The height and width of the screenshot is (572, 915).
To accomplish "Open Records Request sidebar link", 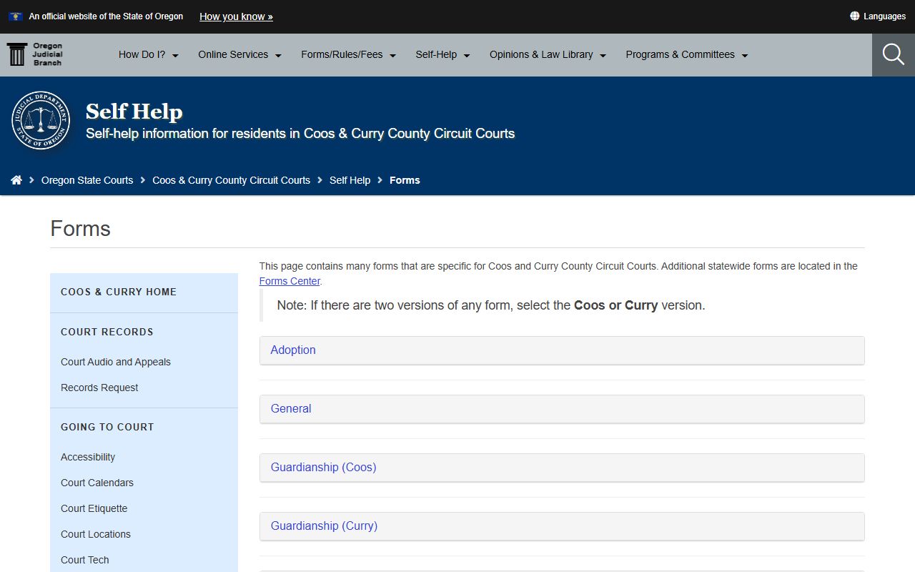I will 99,388.
